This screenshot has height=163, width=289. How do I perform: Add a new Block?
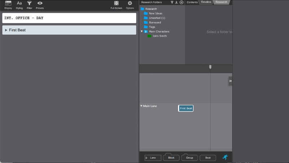tap(171, 158)
